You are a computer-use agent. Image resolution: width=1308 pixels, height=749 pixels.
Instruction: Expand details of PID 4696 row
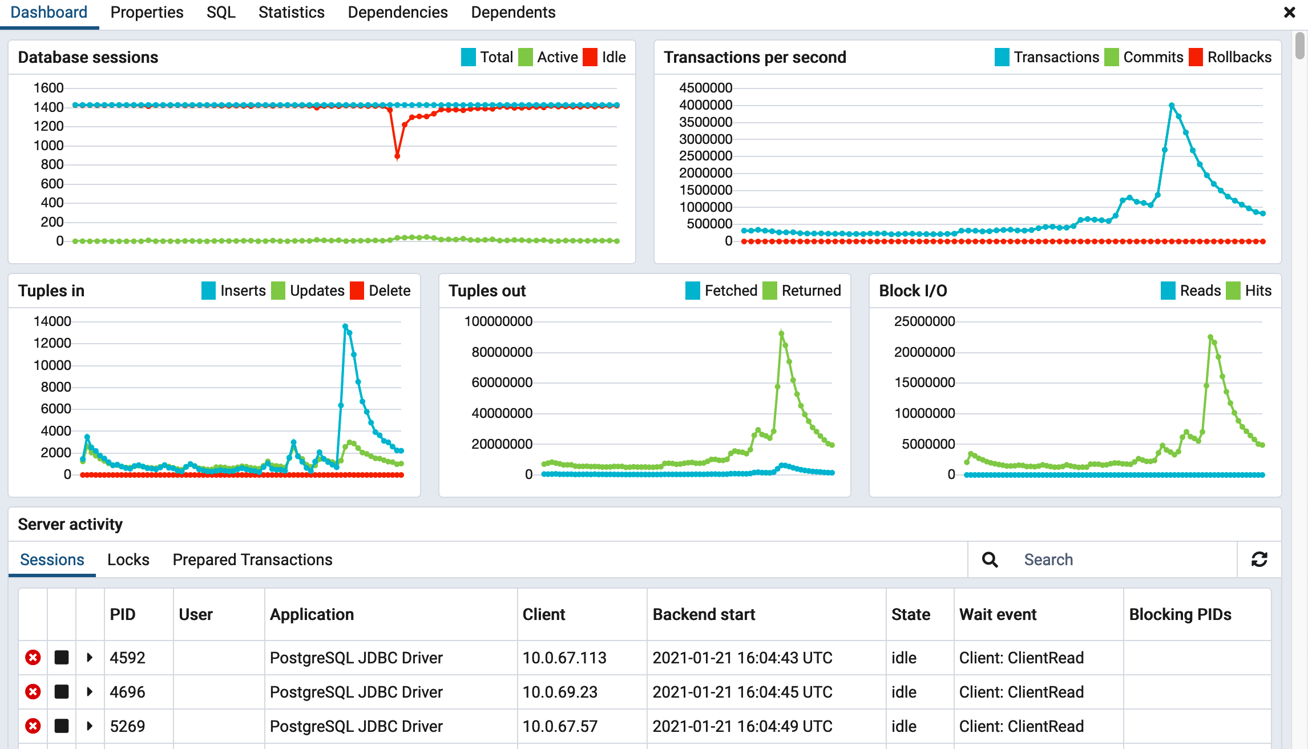pos(90,692)
